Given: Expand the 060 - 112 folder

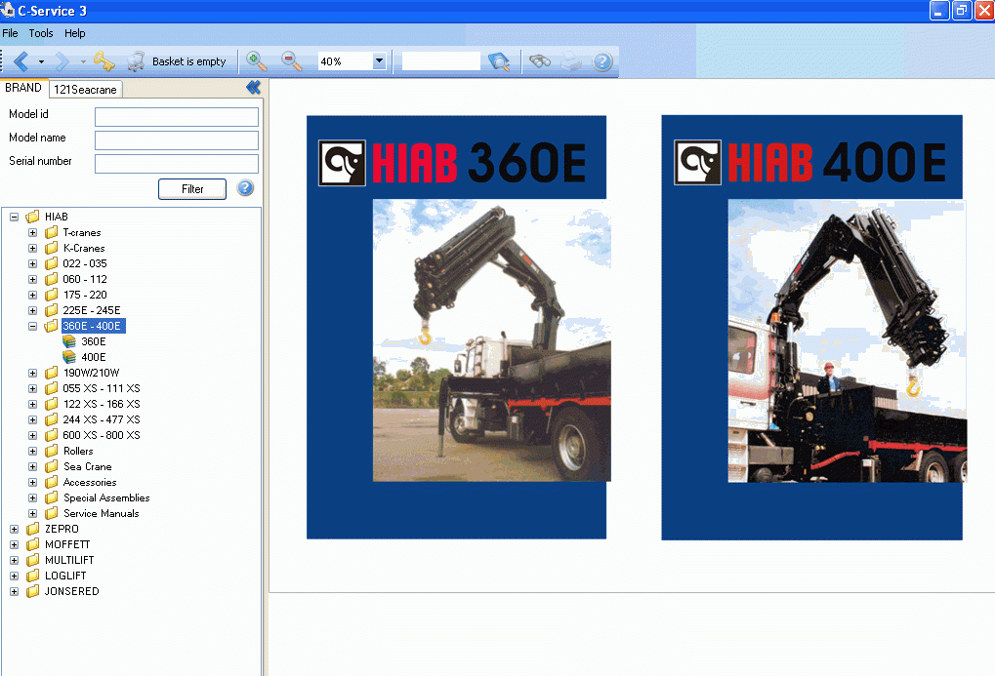Looking at the screenshot, I should (32, 279).
